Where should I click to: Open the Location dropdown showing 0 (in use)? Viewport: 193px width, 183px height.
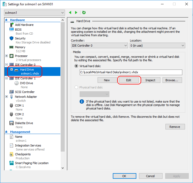tap(157, 46)
